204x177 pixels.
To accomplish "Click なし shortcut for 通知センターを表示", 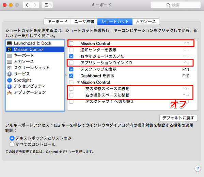I will pyautogui.click(x=186, y=50).
